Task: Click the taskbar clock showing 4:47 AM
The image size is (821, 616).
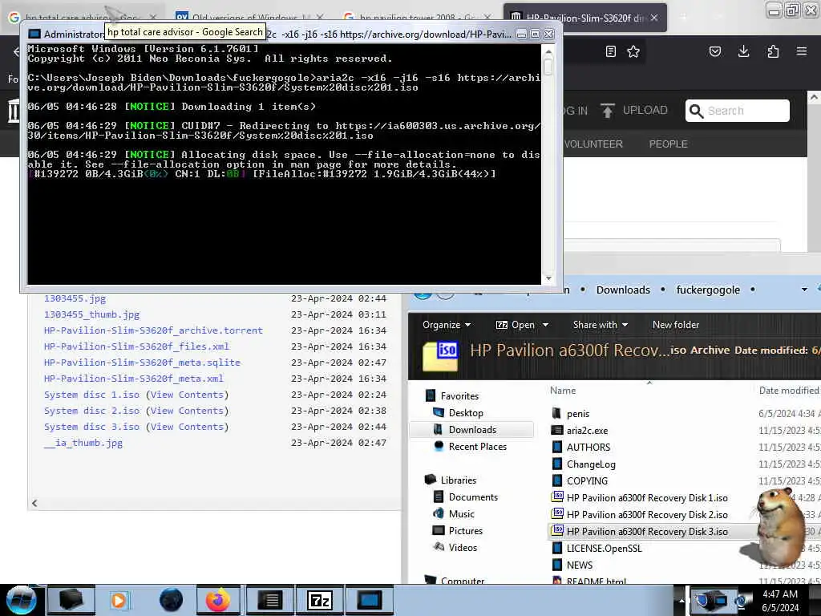Action: [780, 601]
